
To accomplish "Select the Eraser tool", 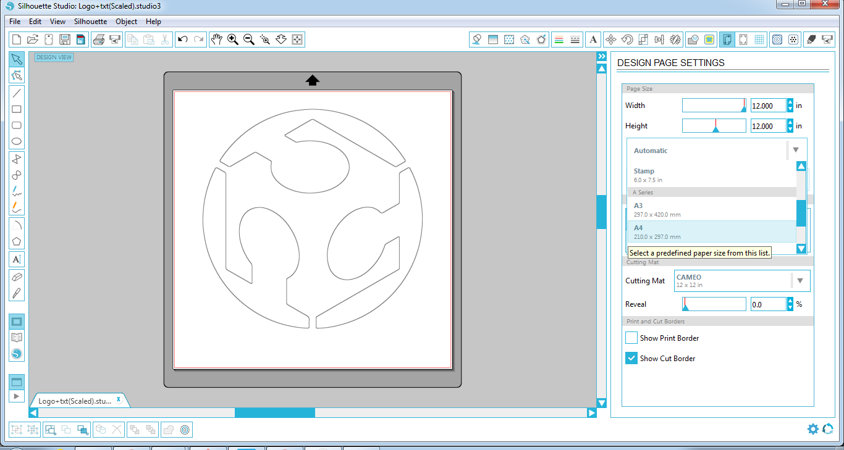I will 17,277.
